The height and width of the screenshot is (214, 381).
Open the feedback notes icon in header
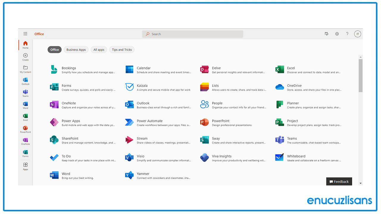click(x=327, y=34)
